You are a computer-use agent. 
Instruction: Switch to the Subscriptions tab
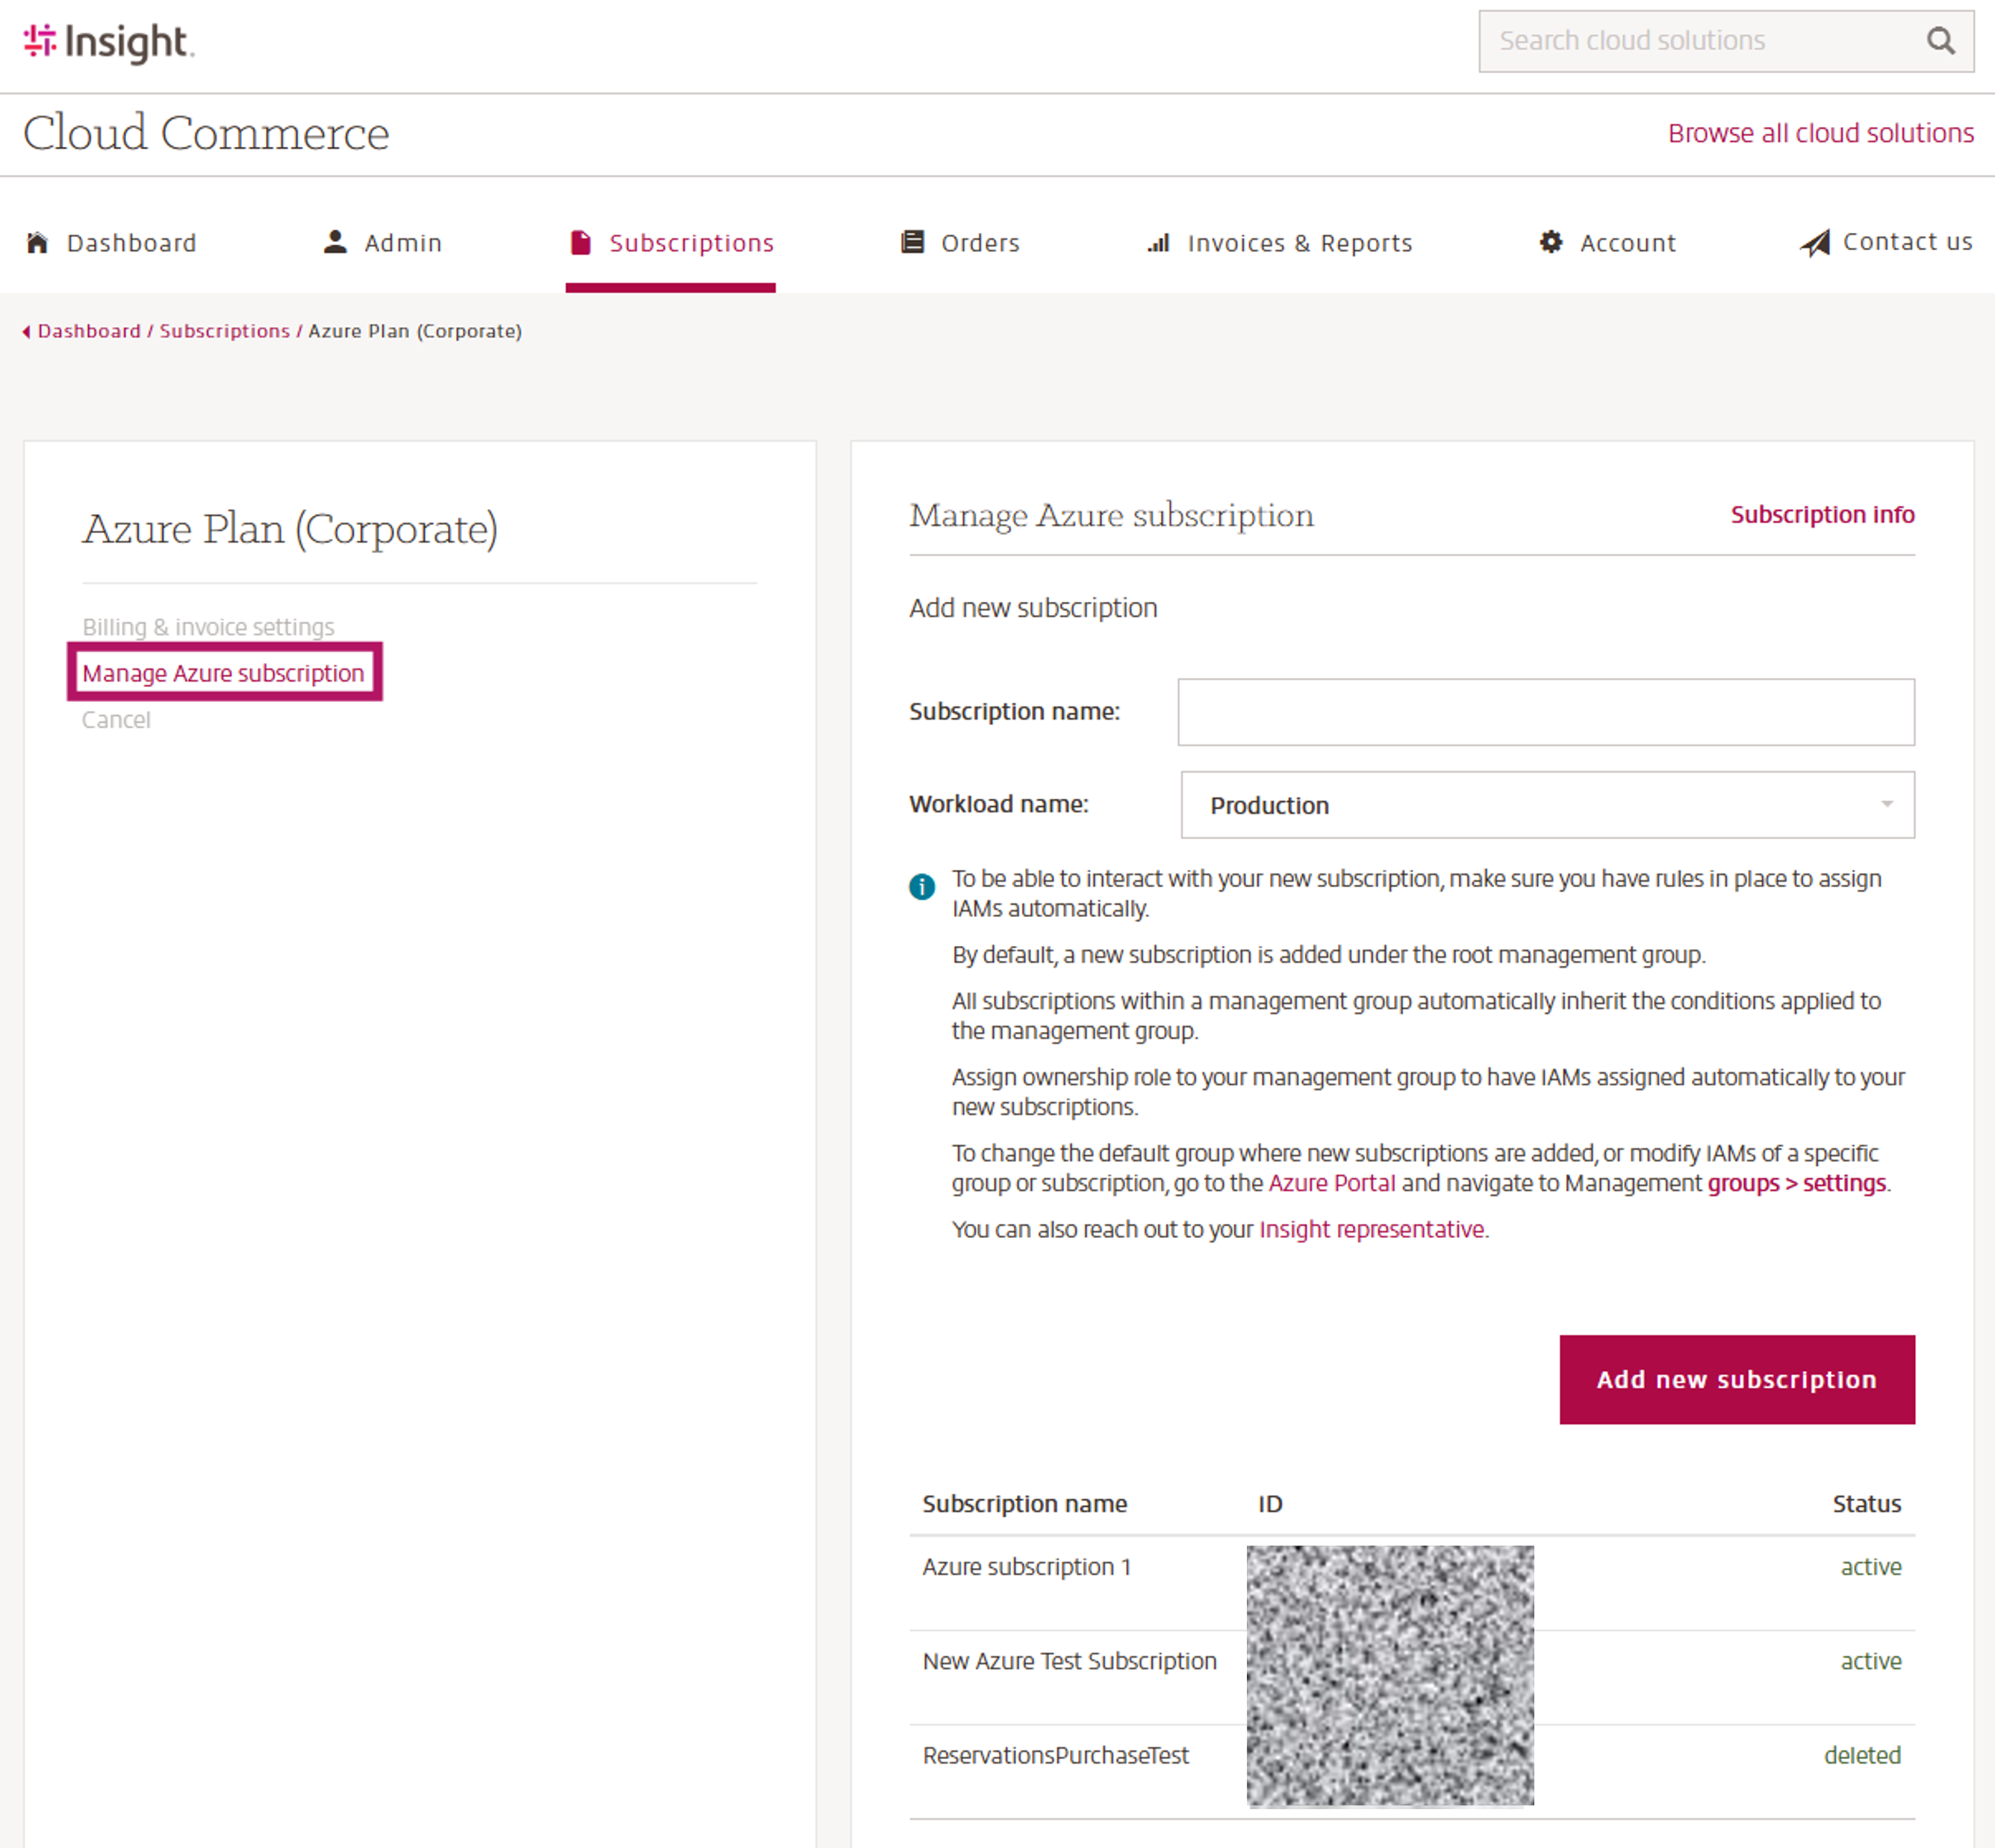pos(691,242)
